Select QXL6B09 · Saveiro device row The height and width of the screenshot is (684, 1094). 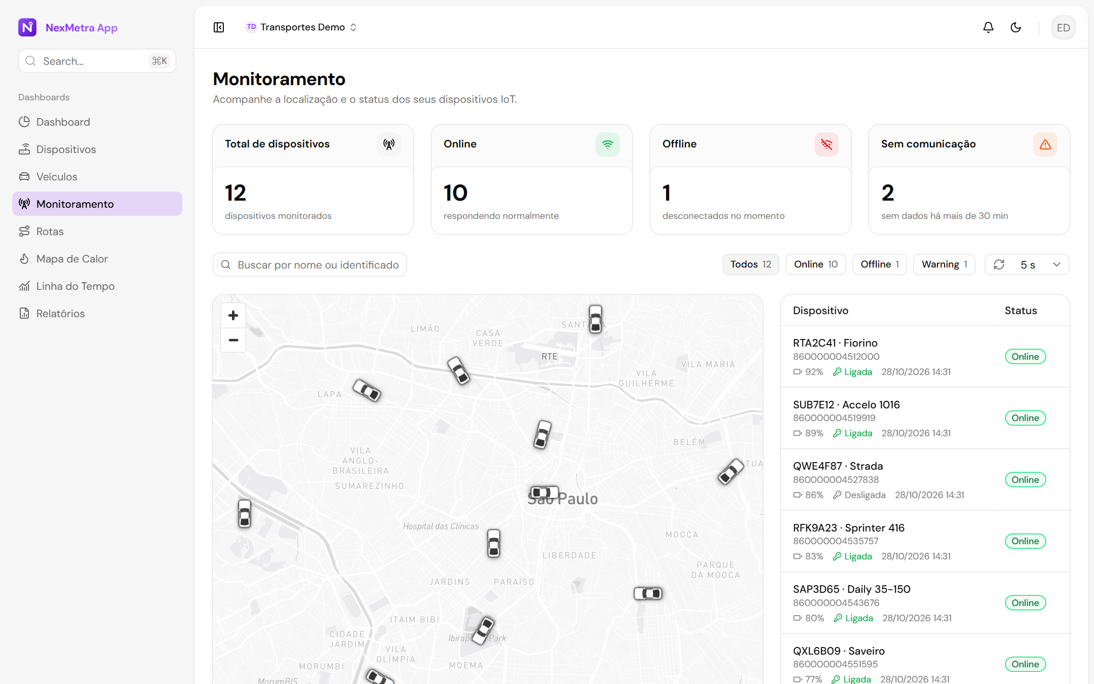925,659
